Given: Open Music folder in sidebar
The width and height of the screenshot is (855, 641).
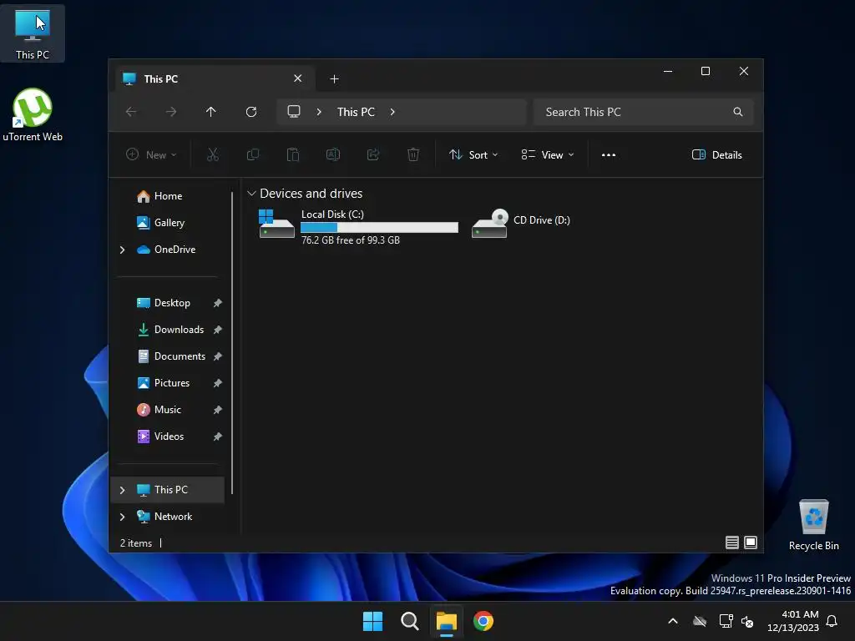Looking at the screenshot, I should (x=159, y=410).
